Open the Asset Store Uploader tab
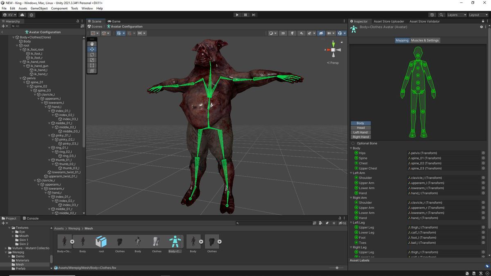 click(x=388, y=21)
